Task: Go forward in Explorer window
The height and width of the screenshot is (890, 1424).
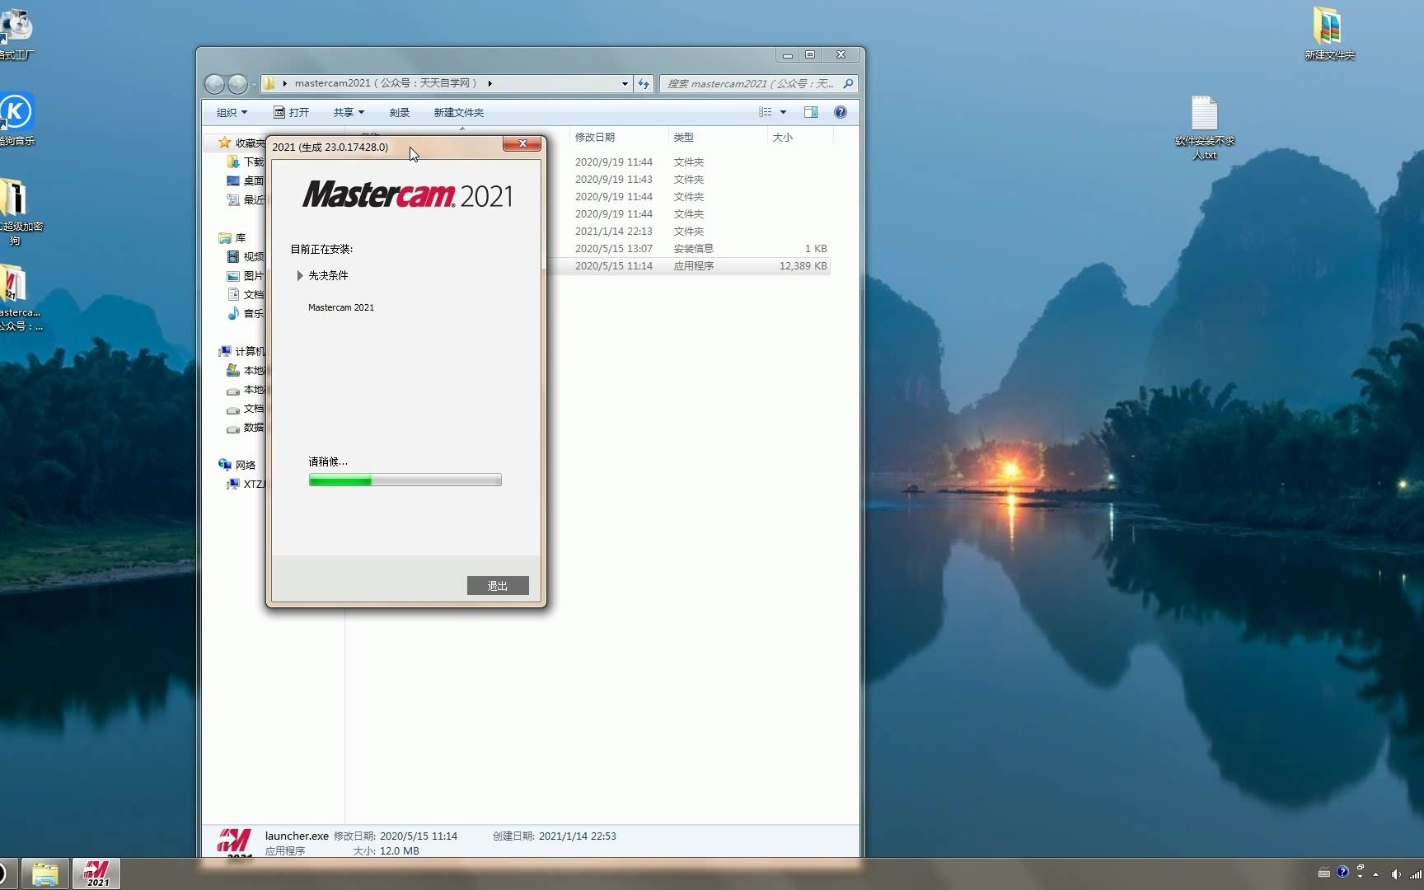Action: [x=237, y=83]
